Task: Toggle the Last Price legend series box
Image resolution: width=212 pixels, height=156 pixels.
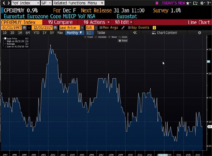Action: pyautogui.click(x=5, y=39)
